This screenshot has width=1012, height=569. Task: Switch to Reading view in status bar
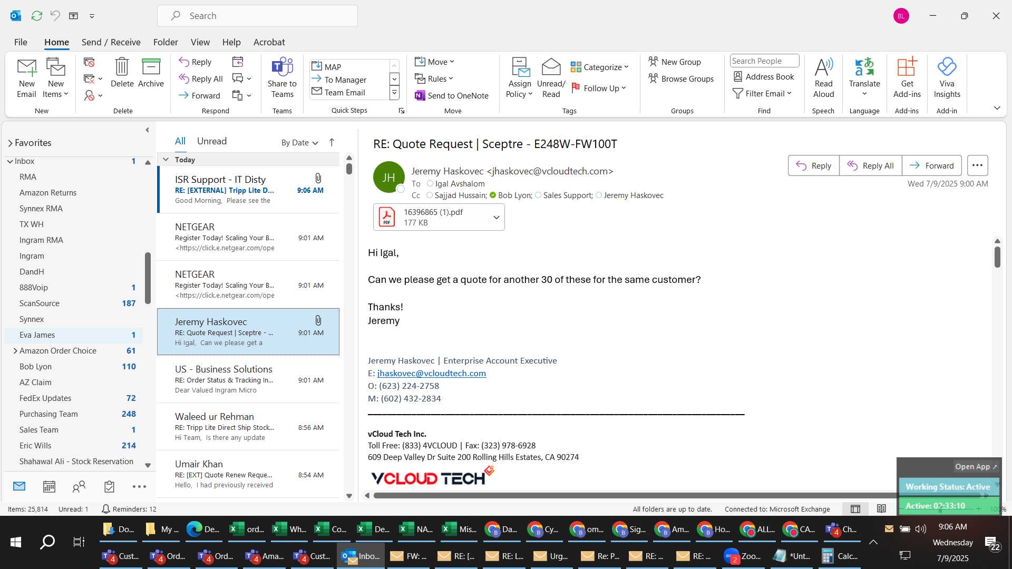pos(881,509)
